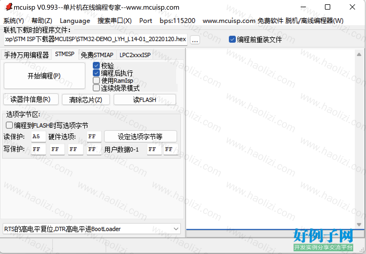
Task: Open the Port menu
Action: click(x=146, y=21)
